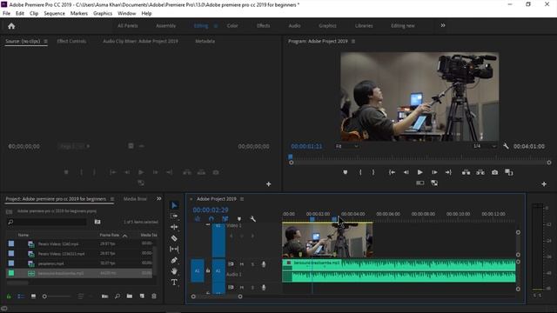The image size is (557, 313).
Task: Open Source panel hamburger menu
Action: coord(45,41)
